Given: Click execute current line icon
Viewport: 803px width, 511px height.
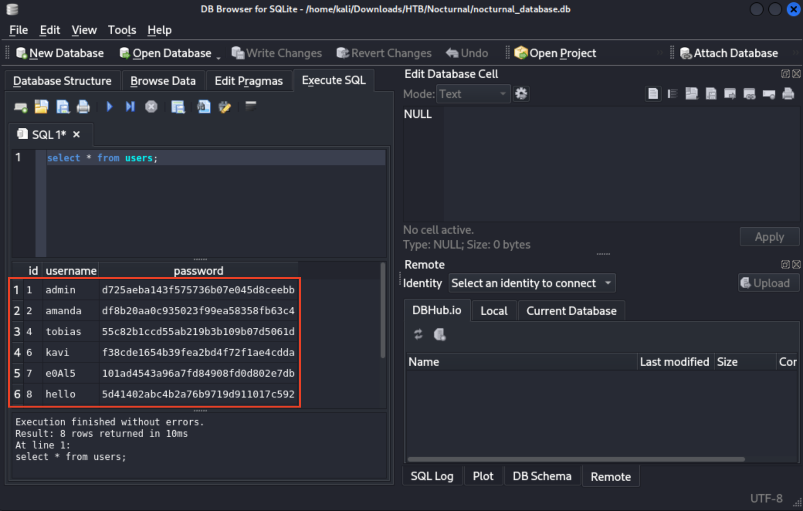Looking at the screenshot, I should (130, 107).
